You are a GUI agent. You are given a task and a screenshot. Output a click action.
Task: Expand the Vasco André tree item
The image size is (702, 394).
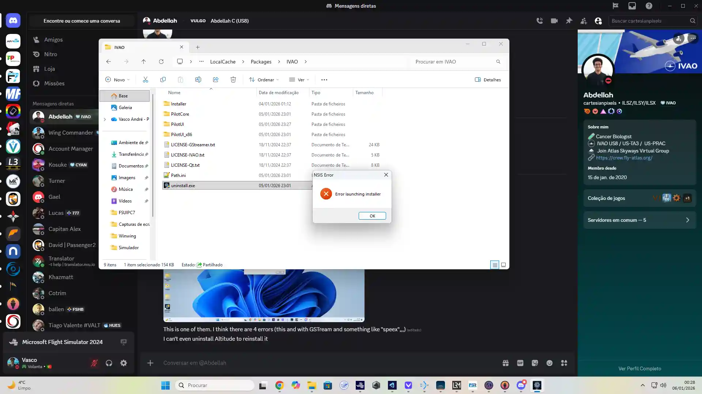[105, 119]
